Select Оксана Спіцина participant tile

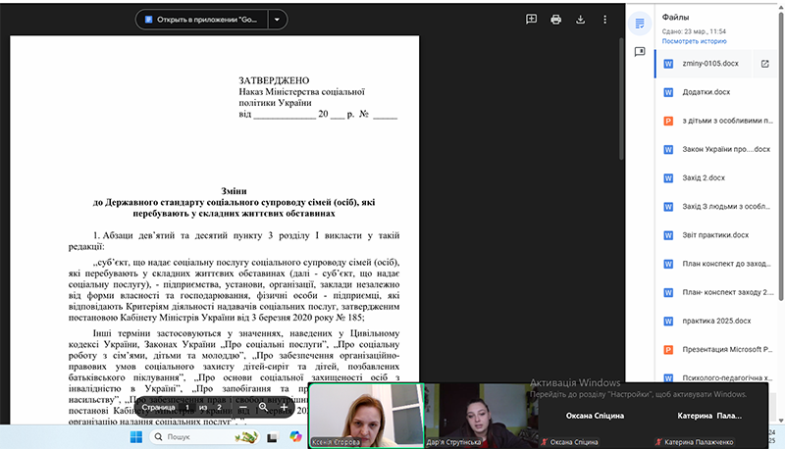pos(595,416)
